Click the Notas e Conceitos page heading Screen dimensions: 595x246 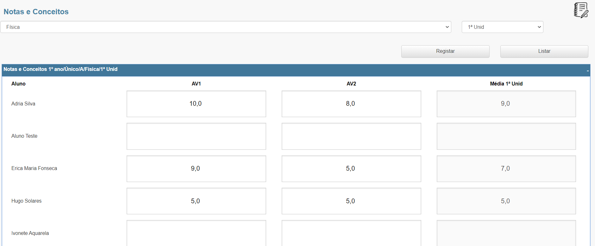point(36,12)
